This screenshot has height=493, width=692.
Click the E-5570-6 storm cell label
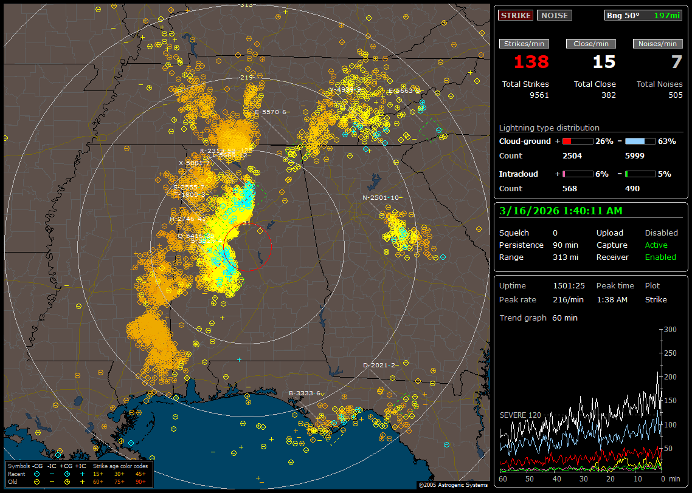click(270, 112)
